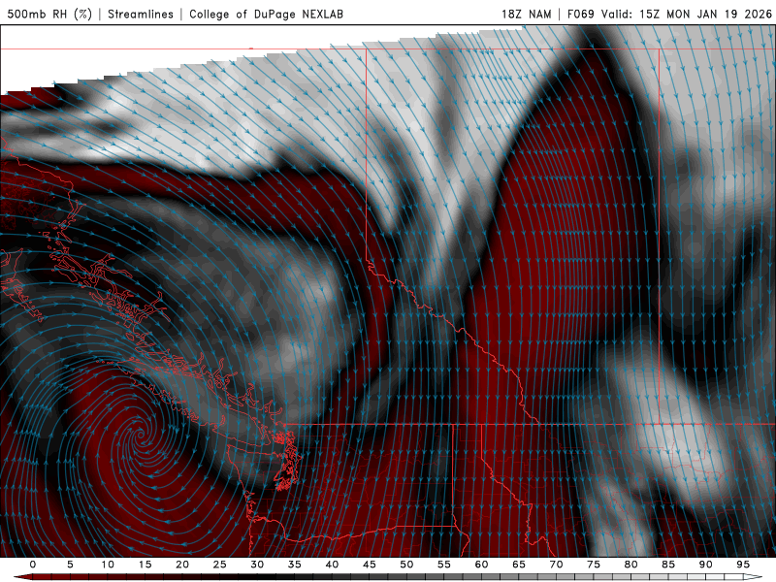Click the colorbar label "45"
Image resolution: width=776 pixels, height=582 pixels.
(x=370, y=565)
